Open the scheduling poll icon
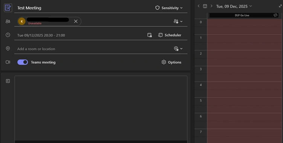Viewport: 283px width, 143px height. click(x=150, y=35)
